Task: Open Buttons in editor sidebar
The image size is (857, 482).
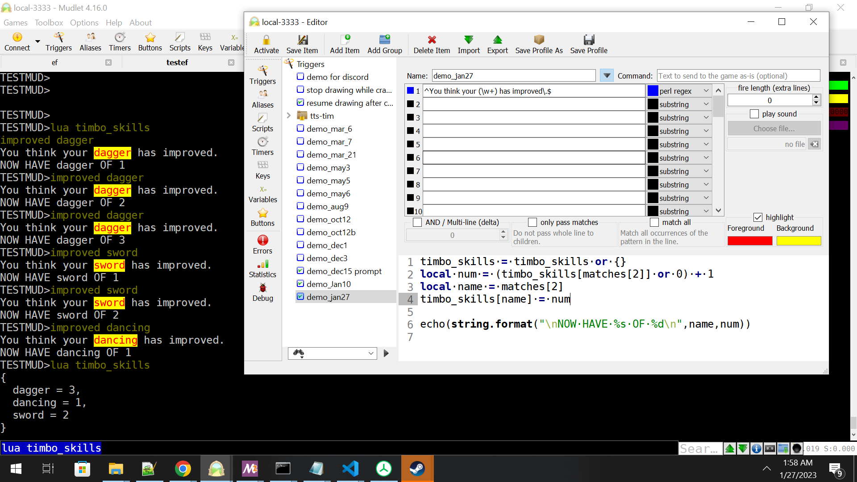Action: (x=262, y=217)
